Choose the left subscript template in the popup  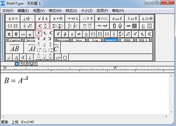(x=44, y=39)
